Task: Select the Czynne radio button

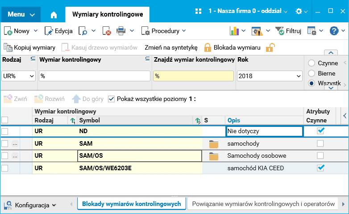Action: [311, 63]
